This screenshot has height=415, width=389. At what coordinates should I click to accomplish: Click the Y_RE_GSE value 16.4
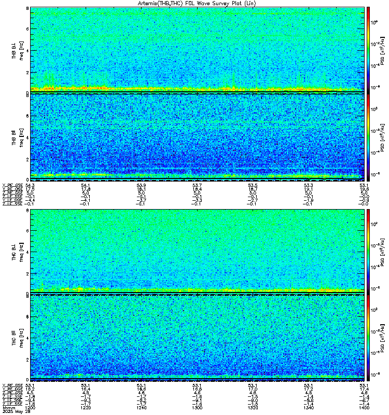(86, 389)
